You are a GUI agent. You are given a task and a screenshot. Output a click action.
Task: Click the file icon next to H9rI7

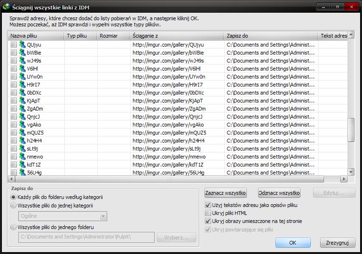click(x=23, y=85)
